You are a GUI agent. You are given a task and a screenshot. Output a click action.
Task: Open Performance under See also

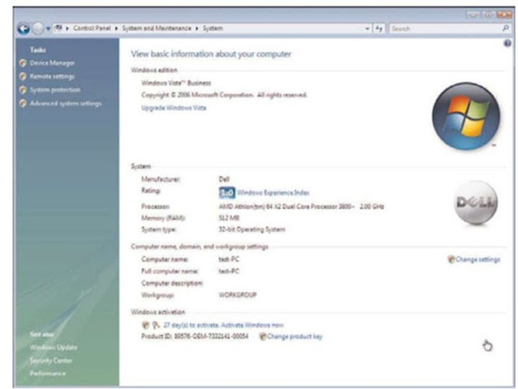[48, 373]
